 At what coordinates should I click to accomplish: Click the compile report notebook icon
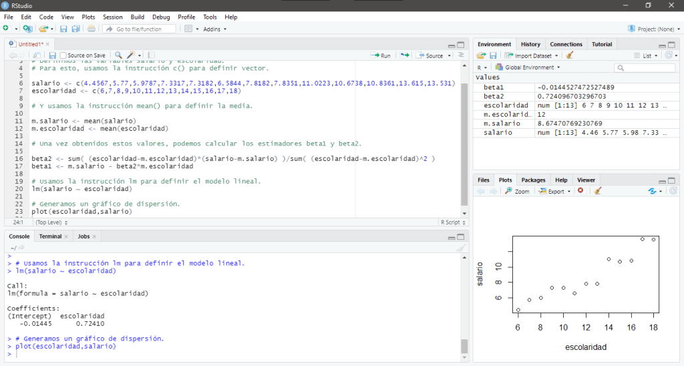(151, 55)
